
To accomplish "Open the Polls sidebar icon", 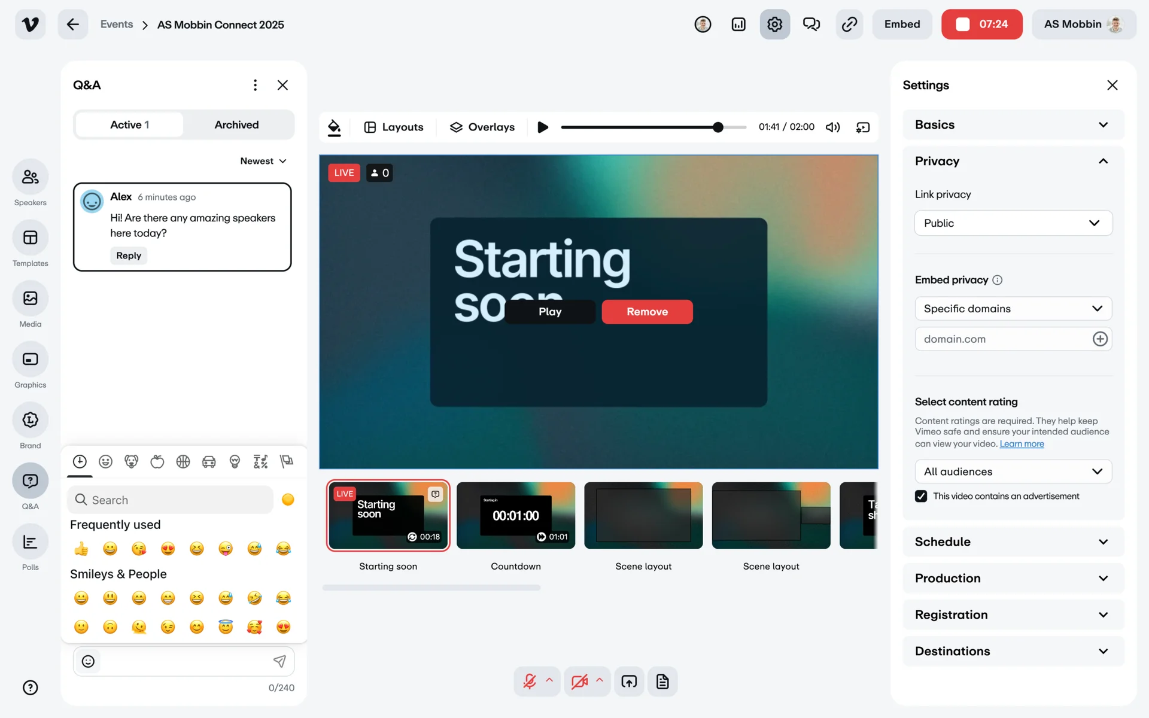I will [30, 542].
